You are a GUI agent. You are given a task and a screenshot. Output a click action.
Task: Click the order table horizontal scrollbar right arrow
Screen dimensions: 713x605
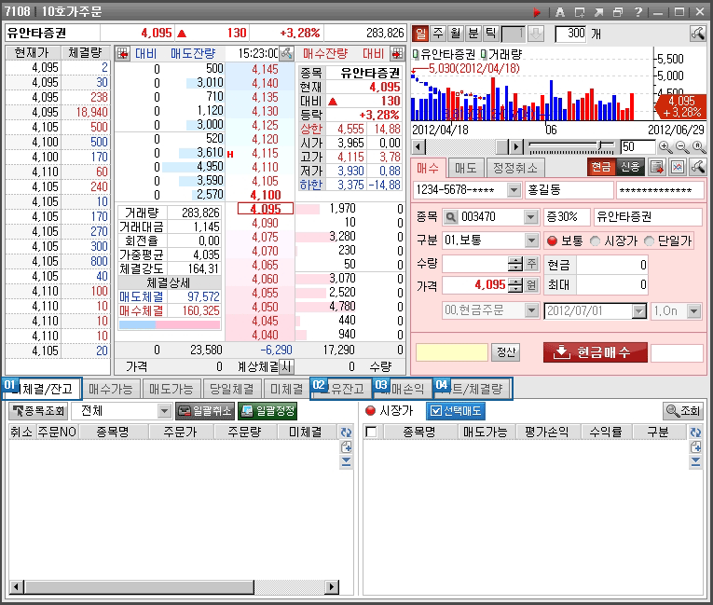coord(333,586)
